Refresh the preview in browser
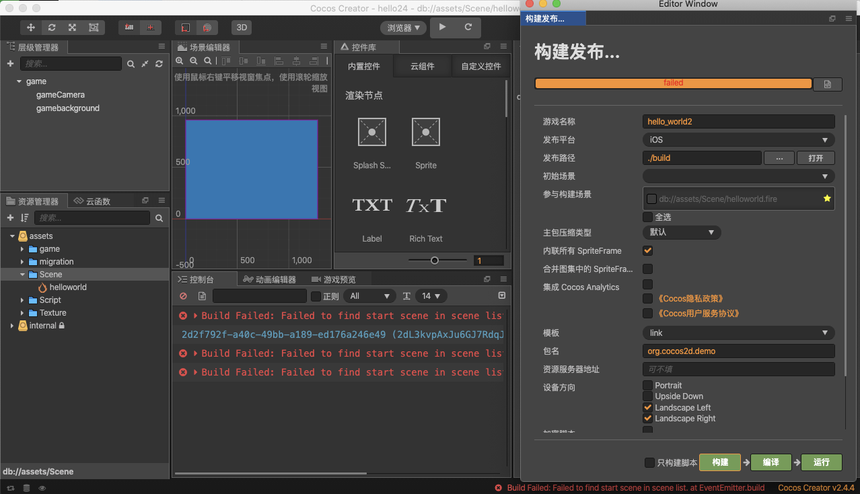The image size is (860, 494). point(468,27)
